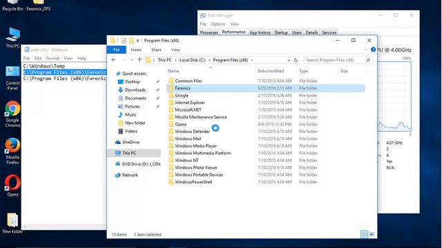Sort files by Size column header
442x248 pixels.
click(344, 71)
